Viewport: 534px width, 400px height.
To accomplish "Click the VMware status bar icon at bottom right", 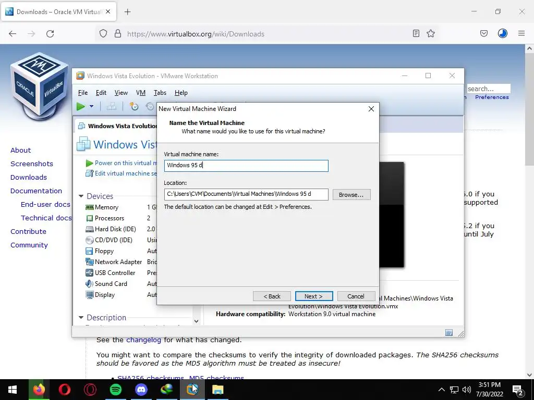I will [x=449, y=333].
